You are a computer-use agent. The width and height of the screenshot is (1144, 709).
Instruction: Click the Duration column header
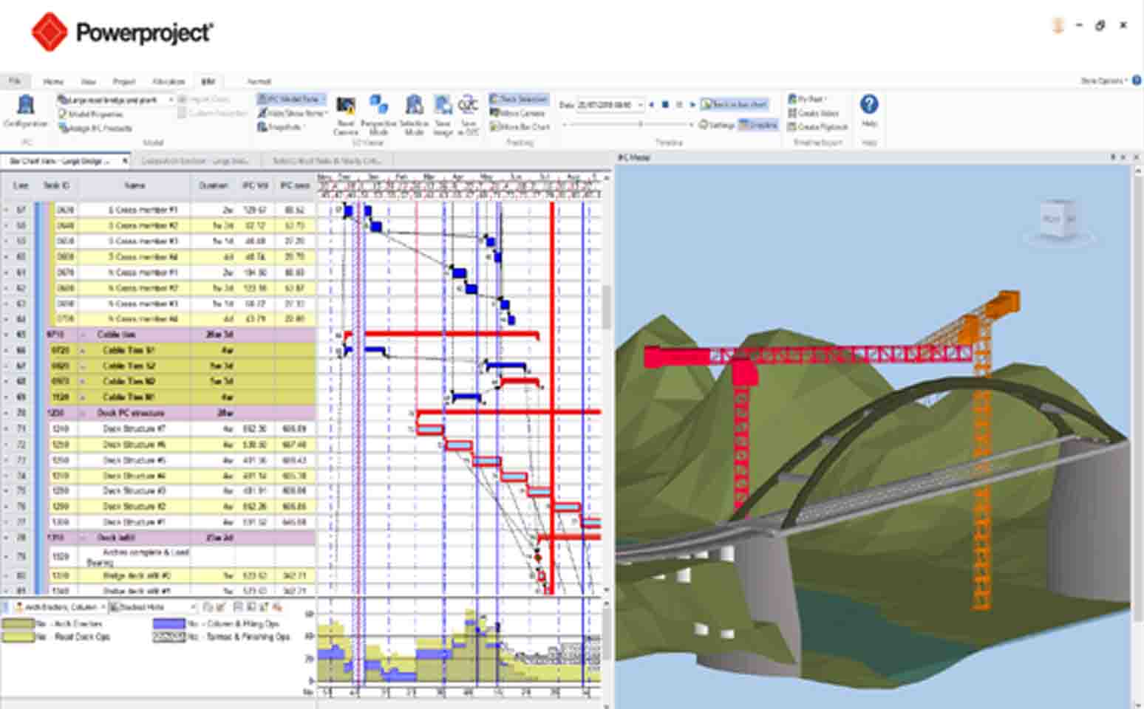click(214, 185)
